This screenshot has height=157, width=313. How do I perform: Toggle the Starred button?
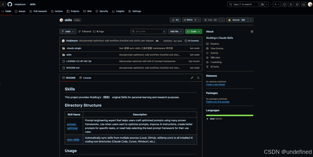pyautogui.click(x=237, y=20)
